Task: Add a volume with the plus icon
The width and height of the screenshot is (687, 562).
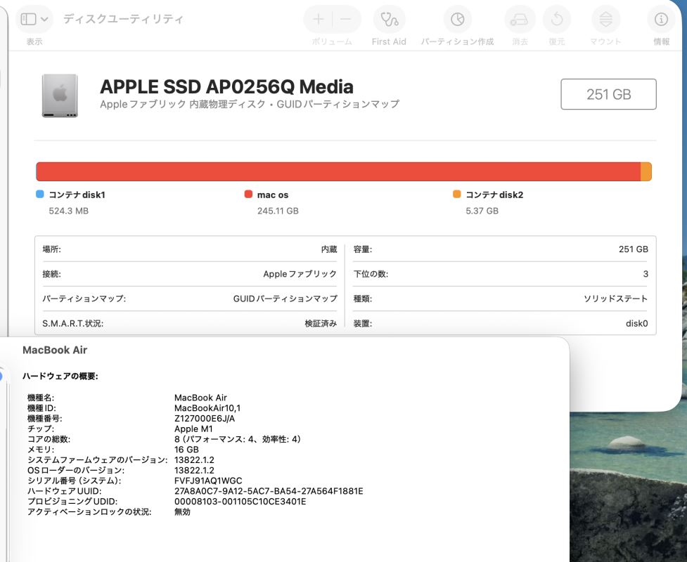Action: click(319, 20)
